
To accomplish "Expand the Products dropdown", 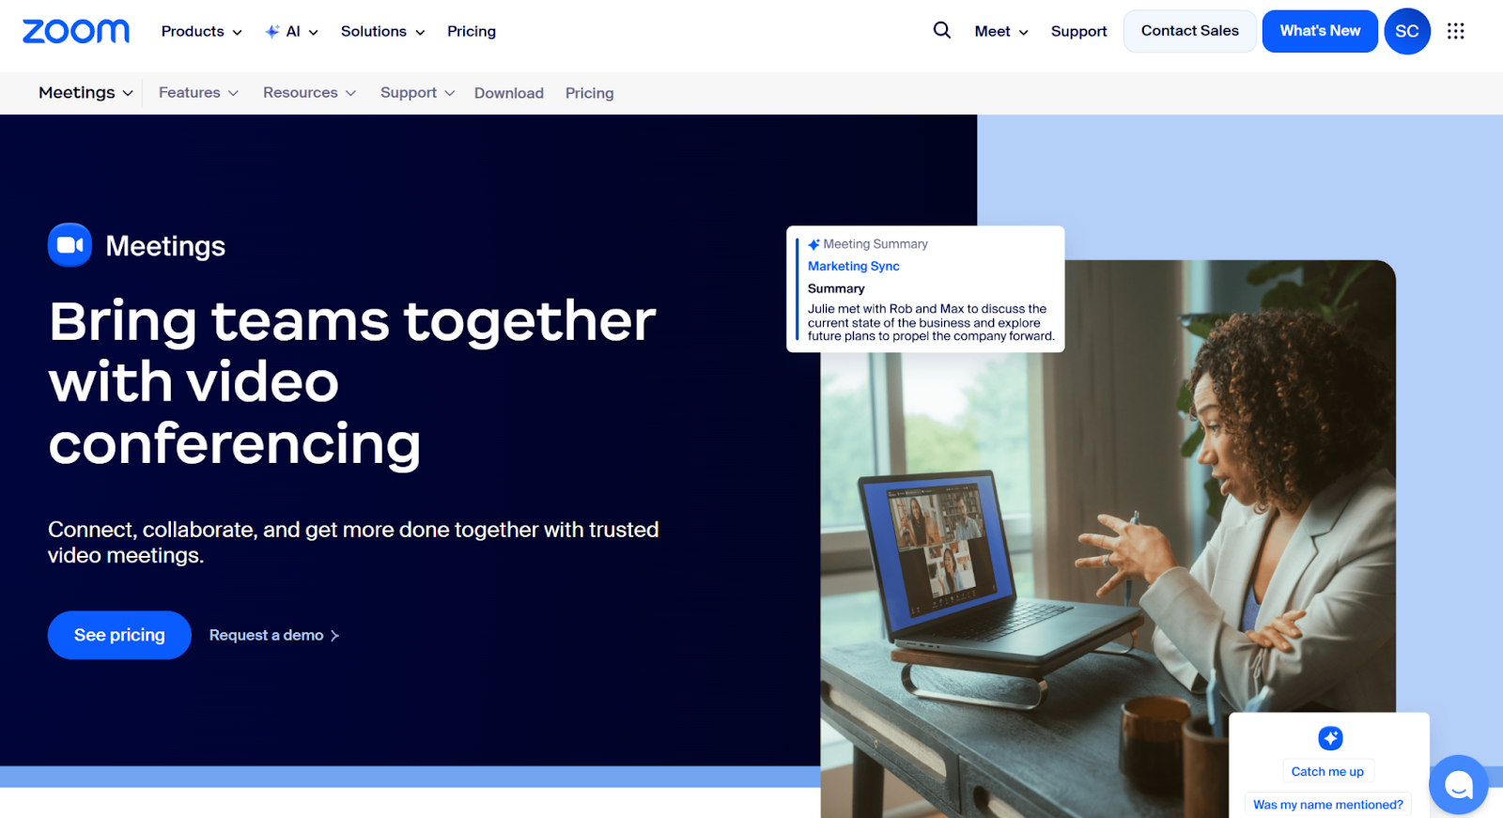I will [201, 31].
